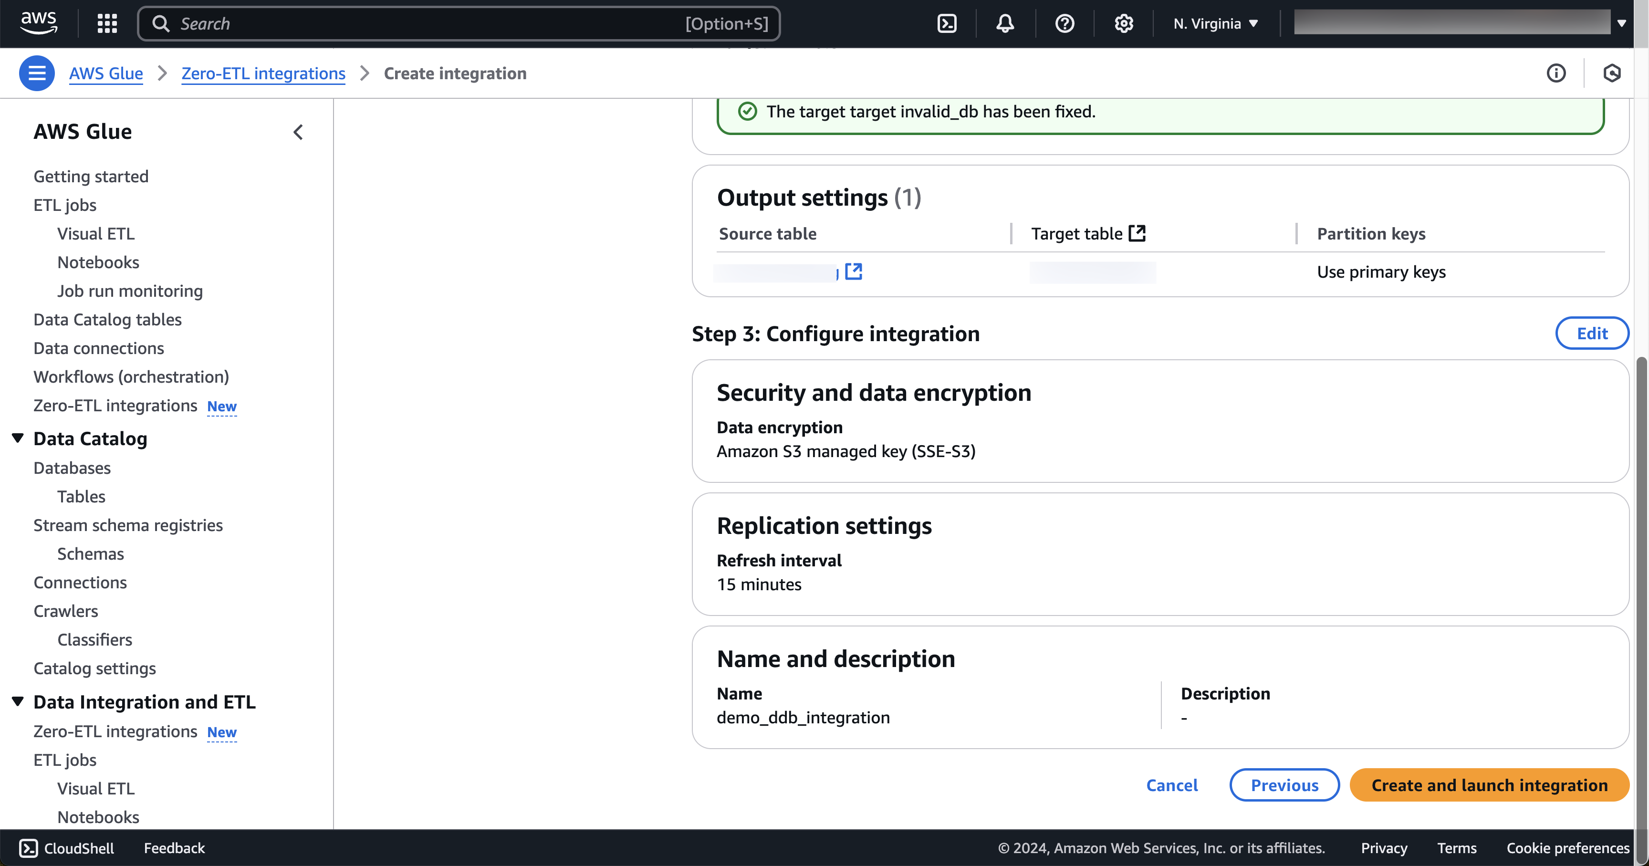Image resolution: width=1649 pixels, height=866 pixels.
Task: Open the info panel icon
Action: 1556,73
